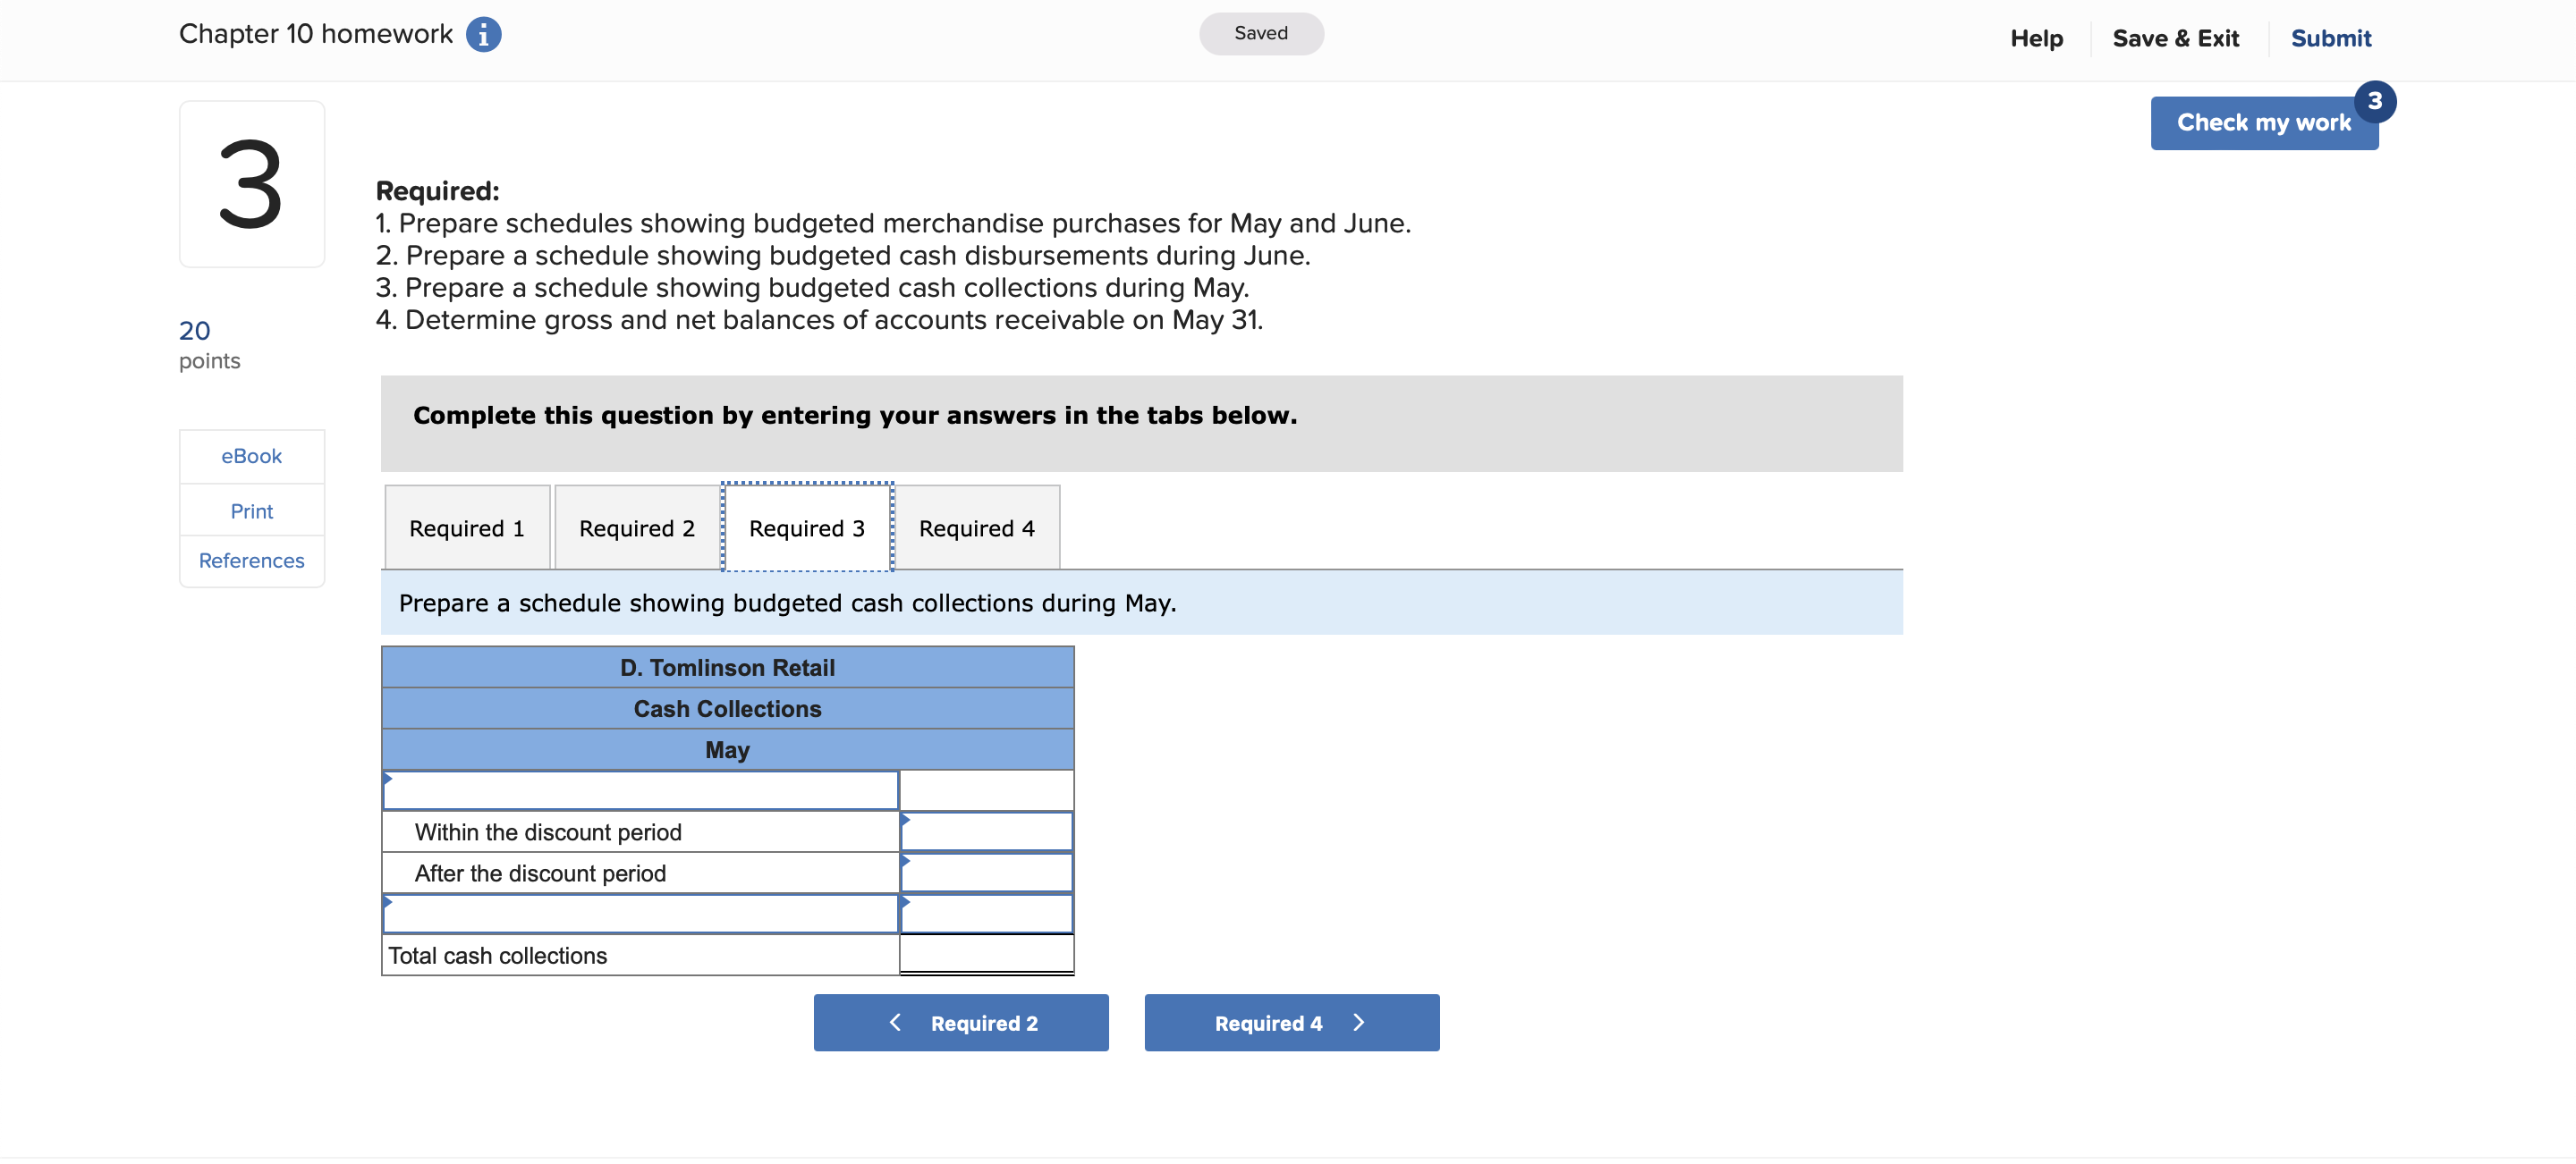Switch to the Required 2 tab
Image resolution: width=2576 pixels, height=1164 pixels.
637,527
